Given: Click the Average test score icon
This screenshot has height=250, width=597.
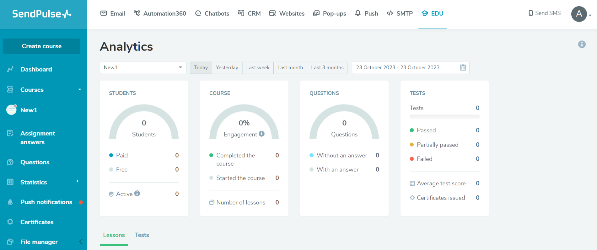Looking at the screenshot, I should (x=412, y=184).
